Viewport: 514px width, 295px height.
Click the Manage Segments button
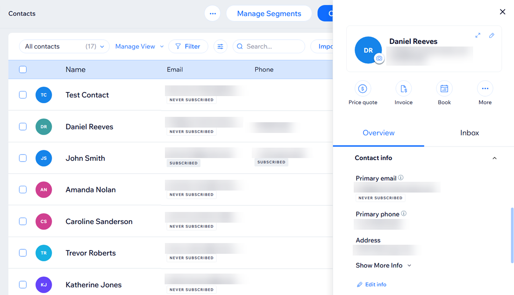point(269,14)
